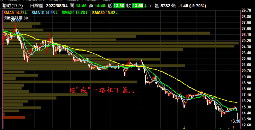Image resolution: width=255 pixels, height=130 pixels.
Task: Click the 13.50 price axis label on right scale
Action: (246, 119)
